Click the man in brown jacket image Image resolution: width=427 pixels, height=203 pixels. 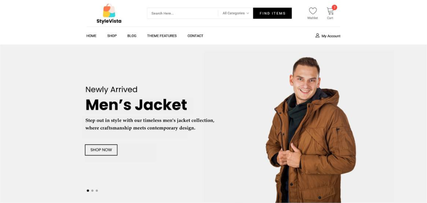pyautogui.click(x=310, y=130)
